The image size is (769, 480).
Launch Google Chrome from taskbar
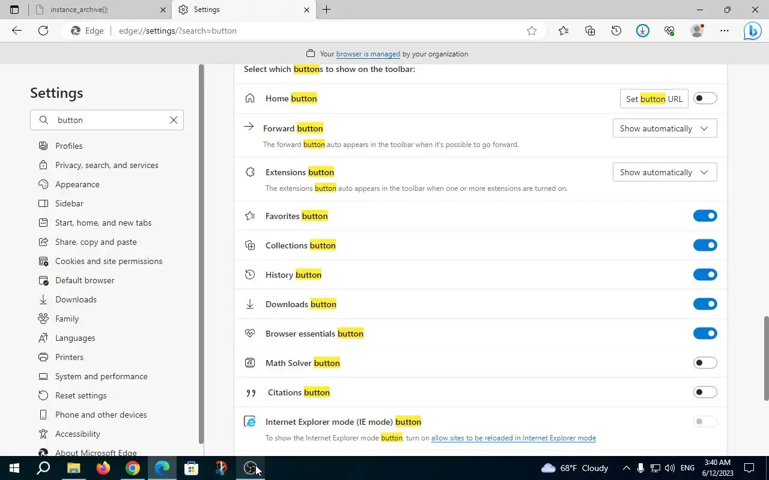point(132,468)
